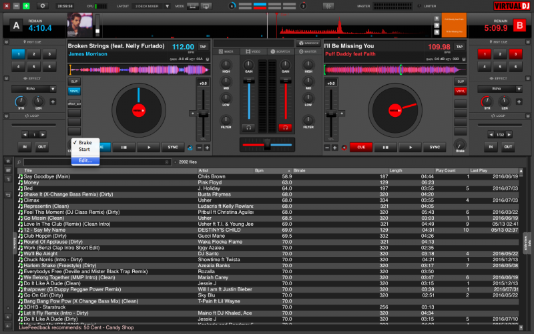Pause/stop deck A with the pause-stop button
Viewport: 534px width, 334px height.
click(x=124, y=147)
